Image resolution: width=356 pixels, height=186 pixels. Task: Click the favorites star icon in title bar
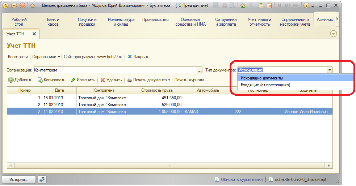click(32, 6)
